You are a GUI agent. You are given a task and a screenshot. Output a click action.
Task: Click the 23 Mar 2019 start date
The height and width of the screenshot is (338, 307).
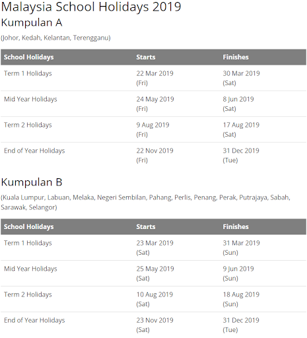click(155, 243)
